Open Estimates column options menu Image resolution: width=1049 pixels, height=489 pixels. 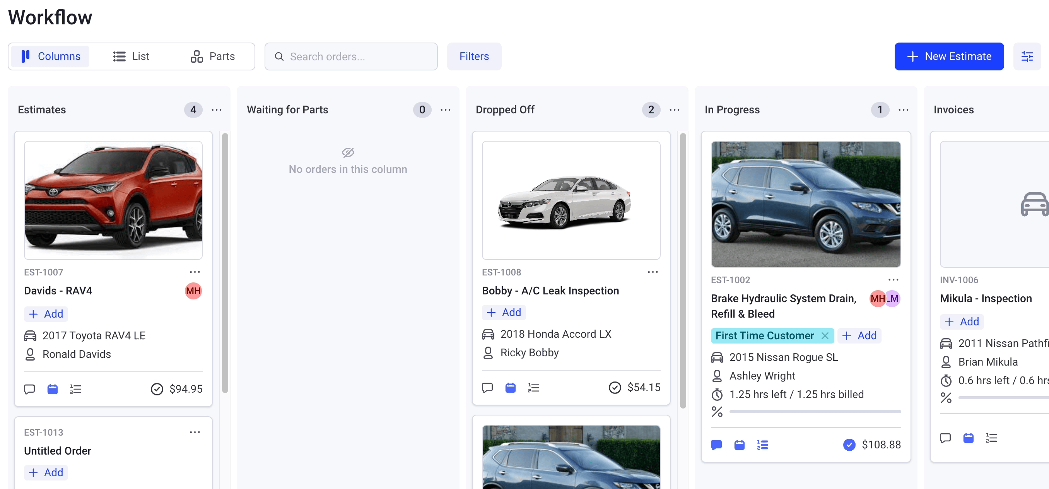tap(216, 110)
